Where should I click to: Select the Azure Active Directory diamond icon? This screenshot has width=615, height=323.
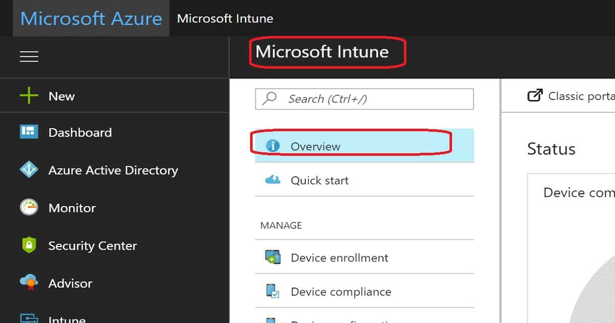[x=29, y=170]
